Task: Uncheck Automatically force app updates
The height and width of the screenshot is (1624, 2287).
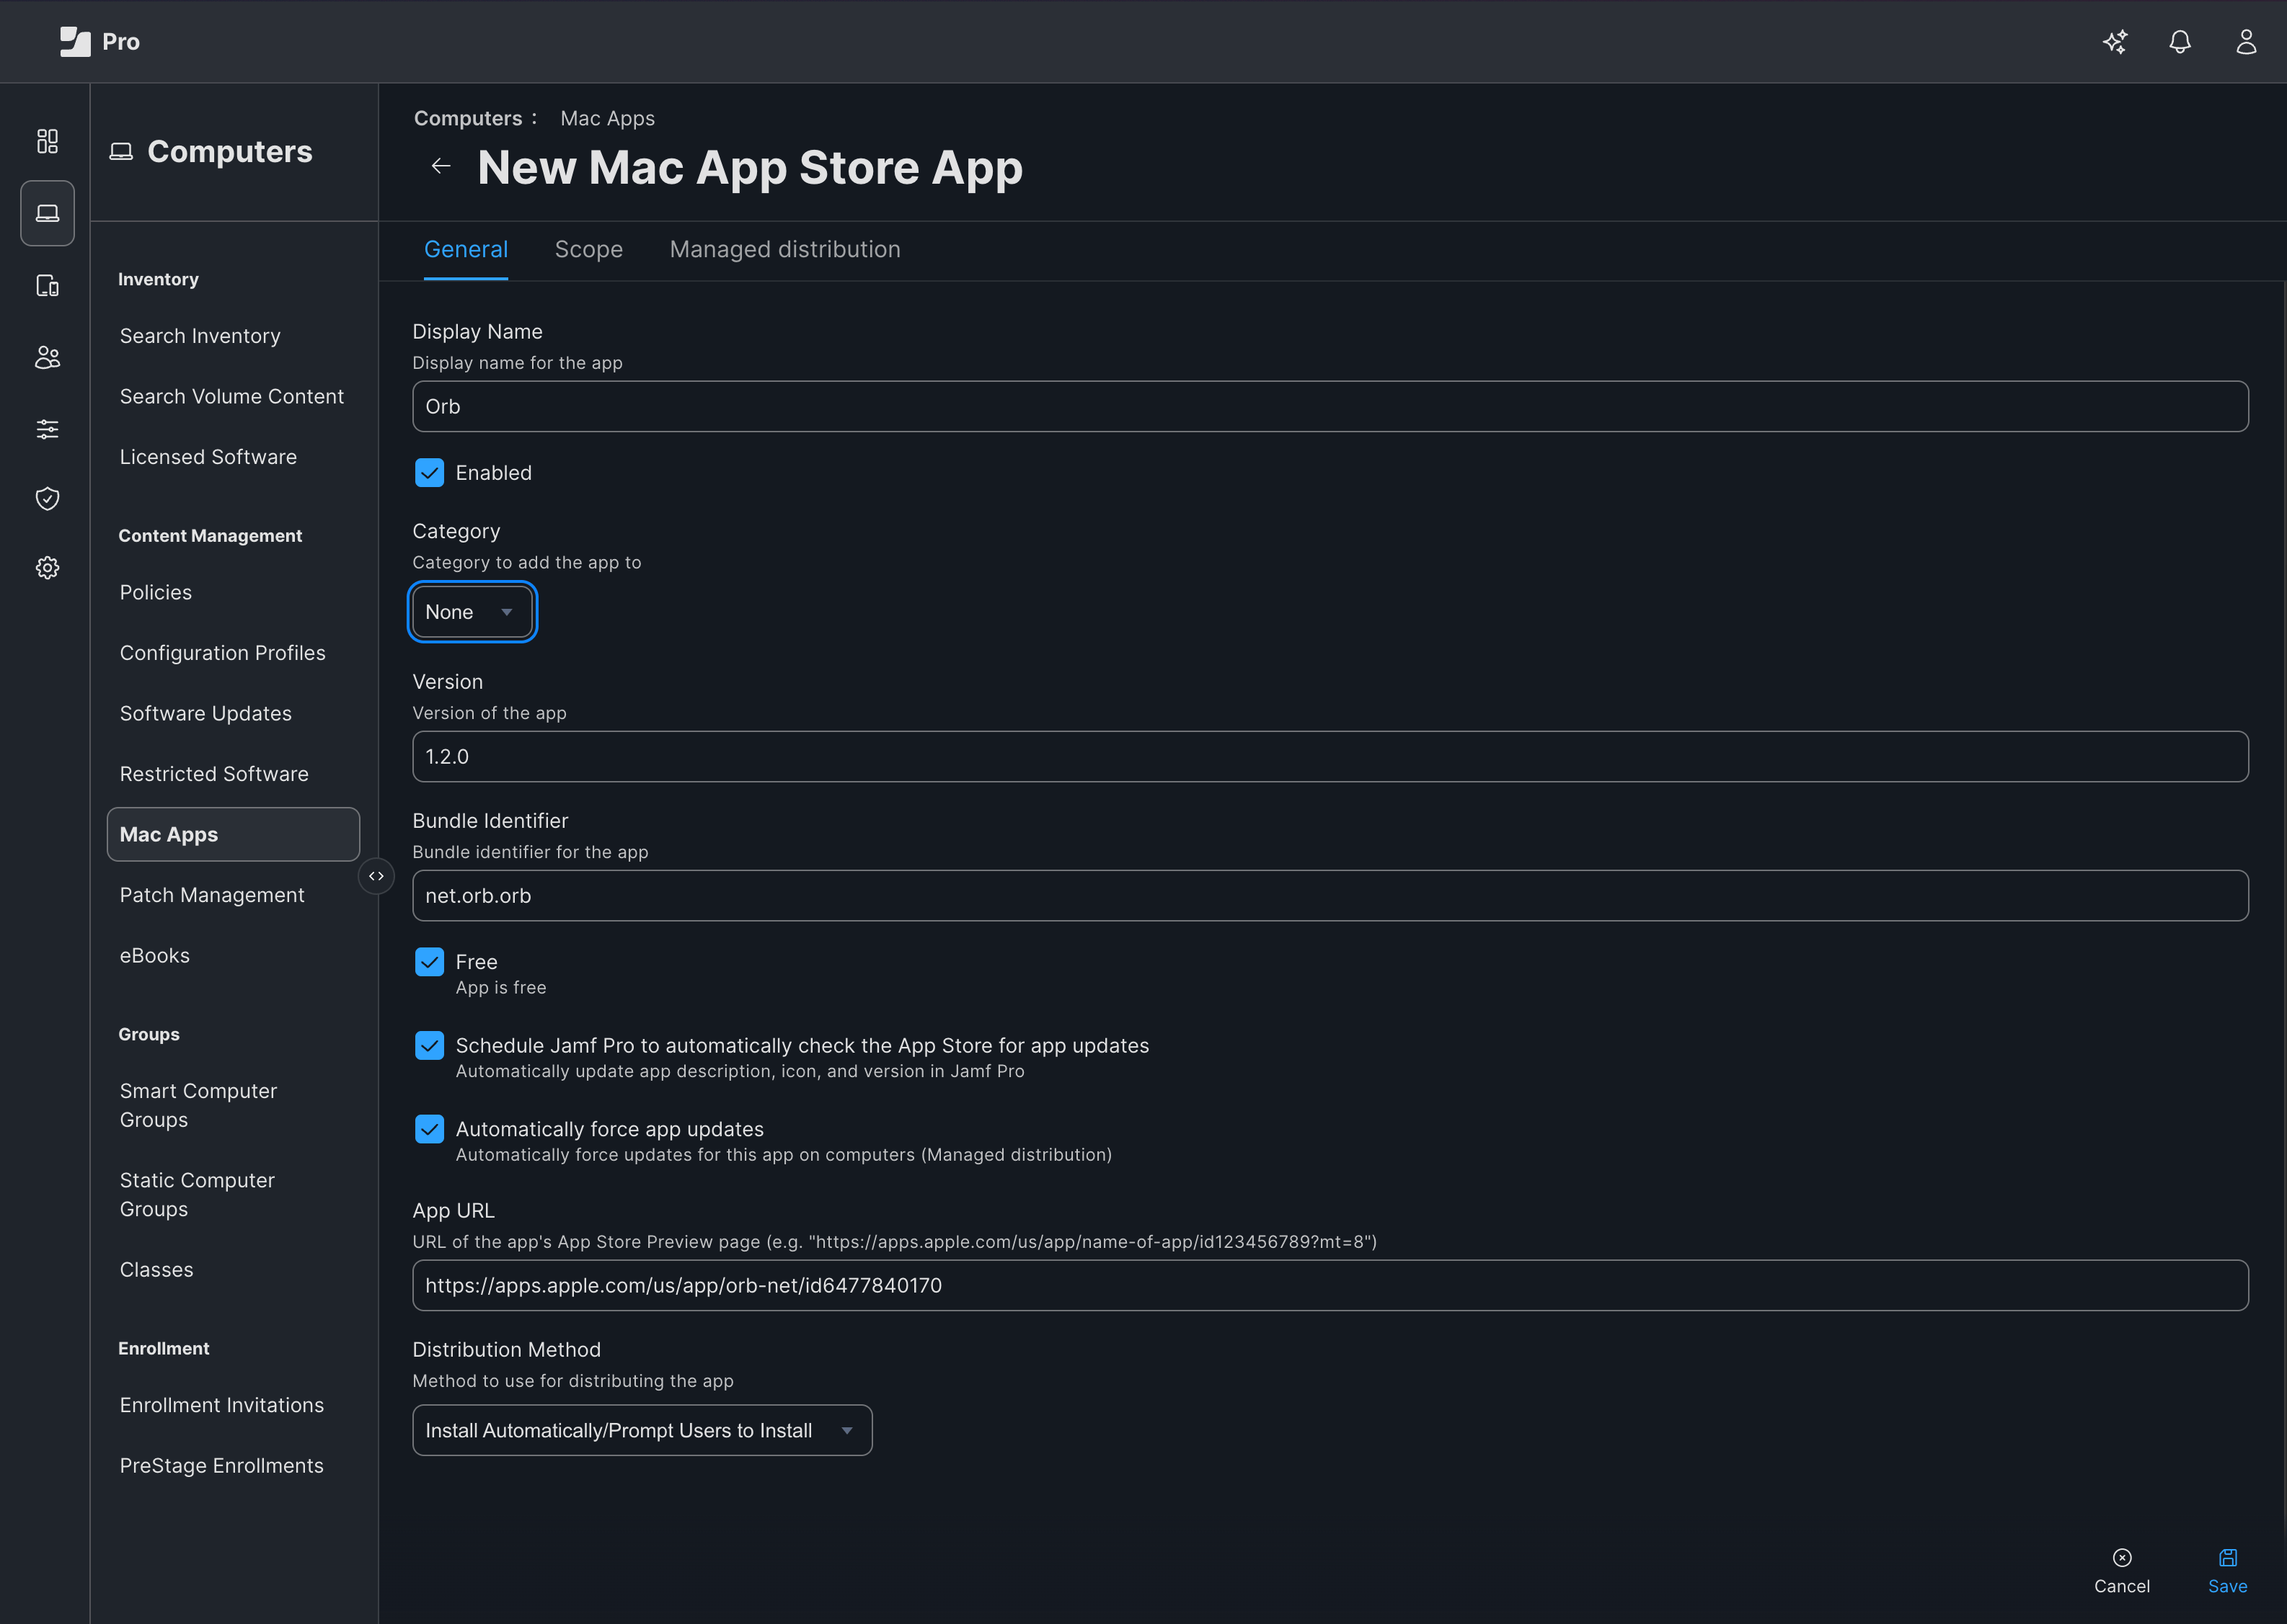Action: [x=429, y=1128]
